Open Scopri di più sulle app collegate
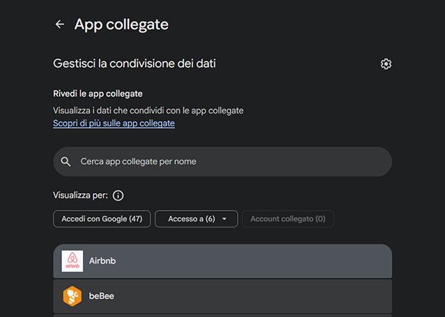This screenshot has height=317, width=445. pos(114,123)
